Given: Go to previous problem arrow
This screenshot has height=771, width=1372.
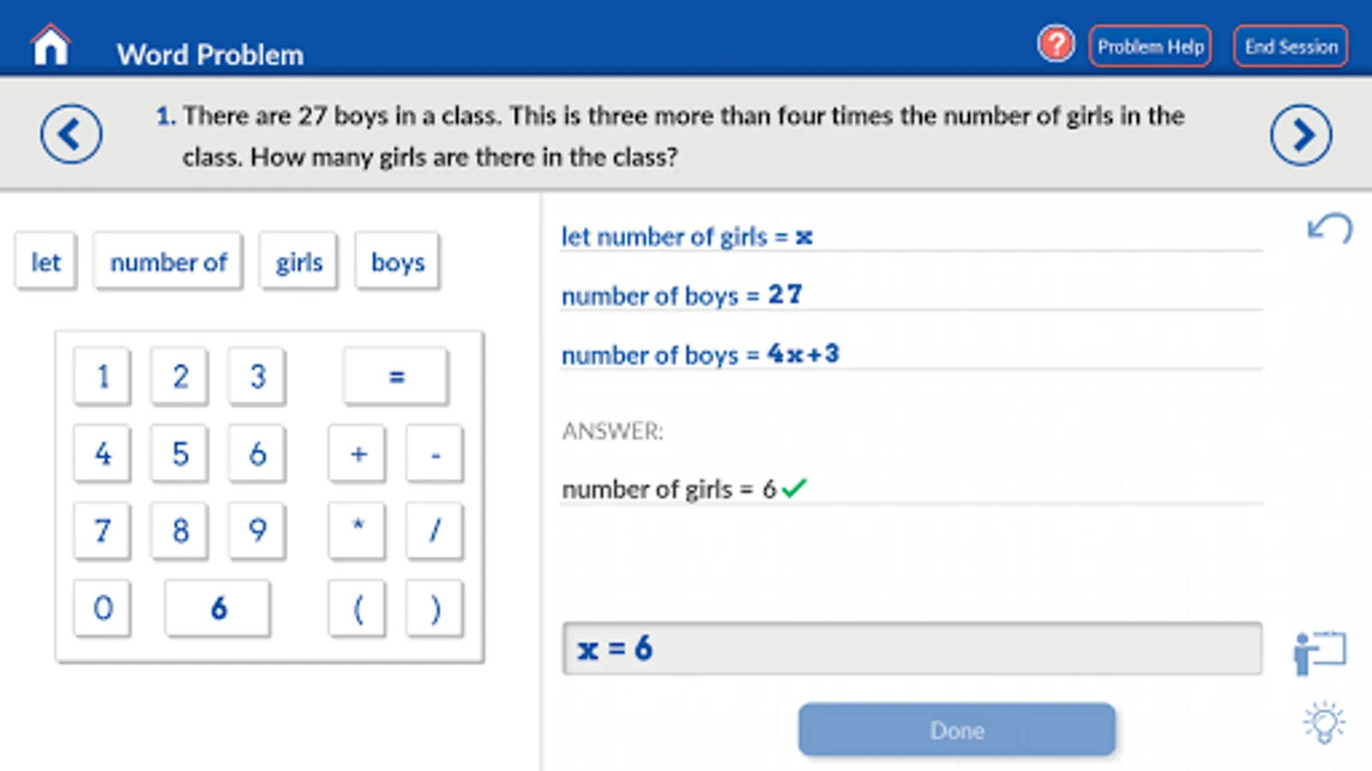Looking at the screenshot, I should (71, 134).
